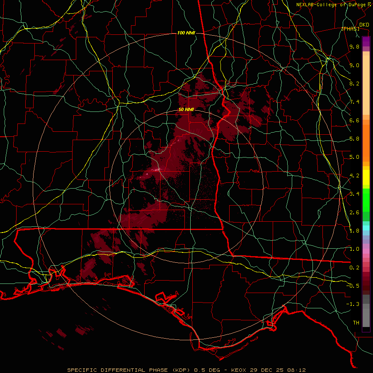Select the -1.3 scale value
This screenshot has width=373, height=373.
click(x=353, y=304)
